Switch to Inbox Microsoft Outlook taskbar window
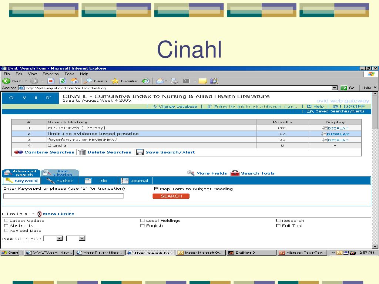 point(201,253)
